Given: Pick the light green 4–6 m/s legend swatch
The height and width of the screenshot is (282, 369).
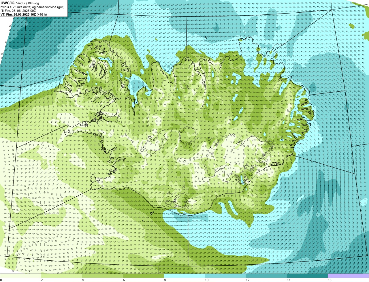Looking at the screenshot, I should [102, 276].
